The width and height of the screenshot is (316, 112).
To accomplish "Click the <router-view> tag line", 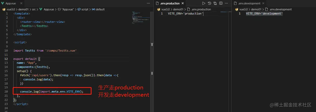I will coord(43,22).
